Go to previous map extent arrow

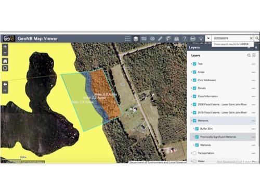point(5,84)
